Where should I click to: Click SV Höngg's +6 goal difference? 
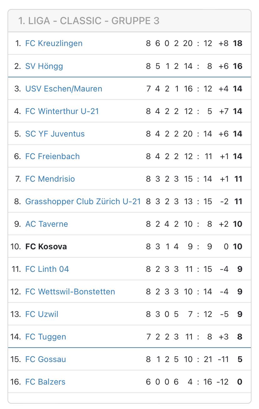[x=224, y=66]
